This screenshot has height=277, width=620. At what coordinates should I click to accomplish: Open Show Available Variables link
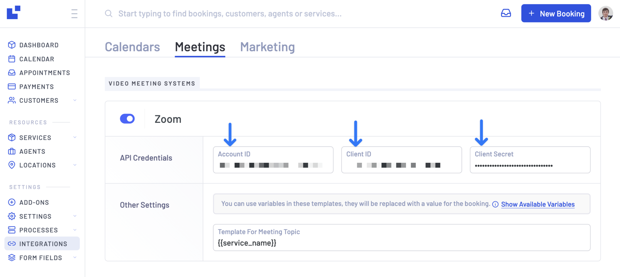[x=537, y=204]
